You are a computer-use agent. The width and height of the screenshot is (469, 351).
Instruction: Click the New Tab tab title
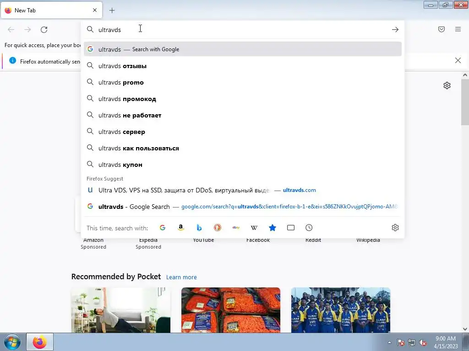point(25,11)
